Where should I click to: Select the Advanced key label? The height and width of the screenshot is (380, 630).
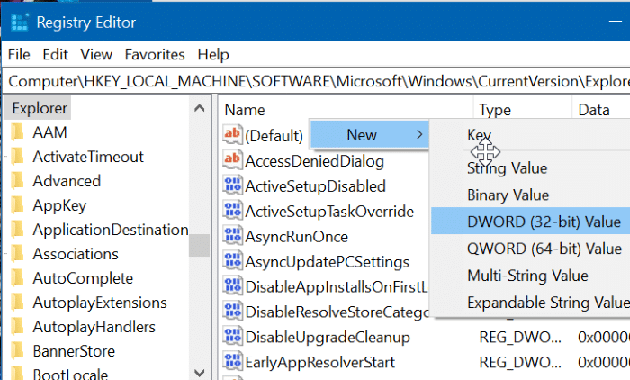point(67,181)
